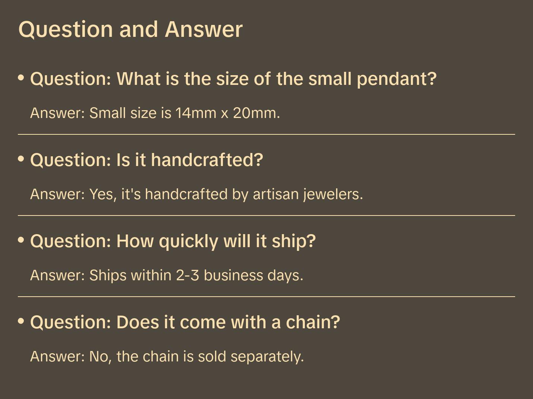Click the bullet beside the shipping question
Screen dimensions: 533x399
click(x=21, y=240)
